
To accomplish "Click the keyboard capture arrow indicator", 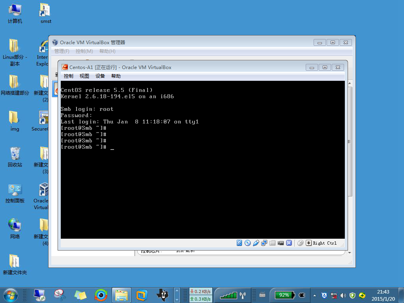I will pyautogui.click(x=309, y=243).
